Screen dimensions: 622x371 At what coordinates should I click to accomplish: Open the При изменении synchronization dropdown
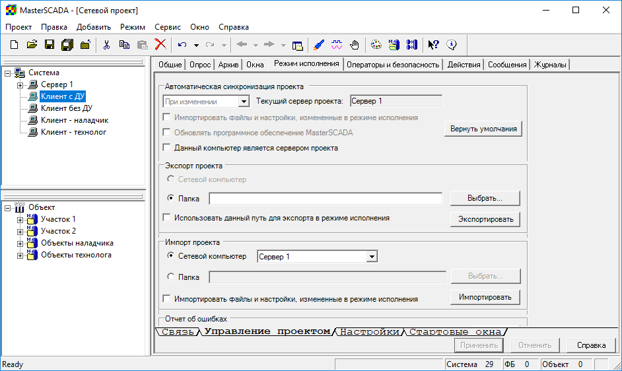coord(244,102)
